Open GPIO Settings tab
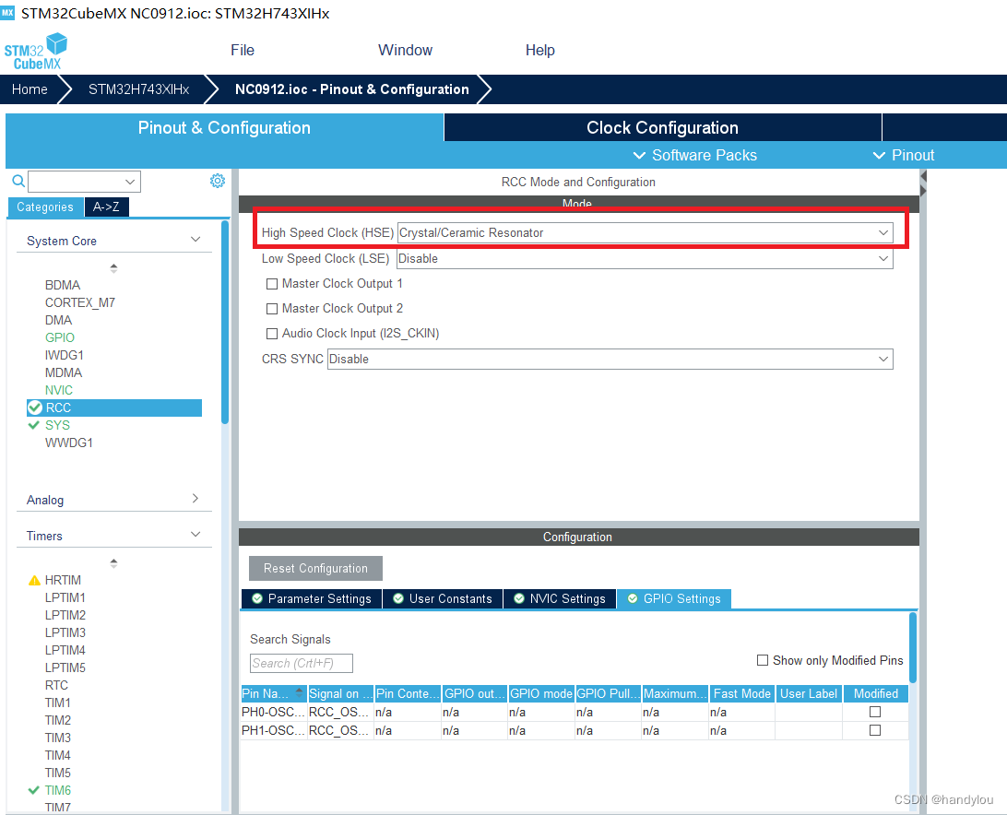Viewport: 1007px width, 815px height. (x=674, y=598)
